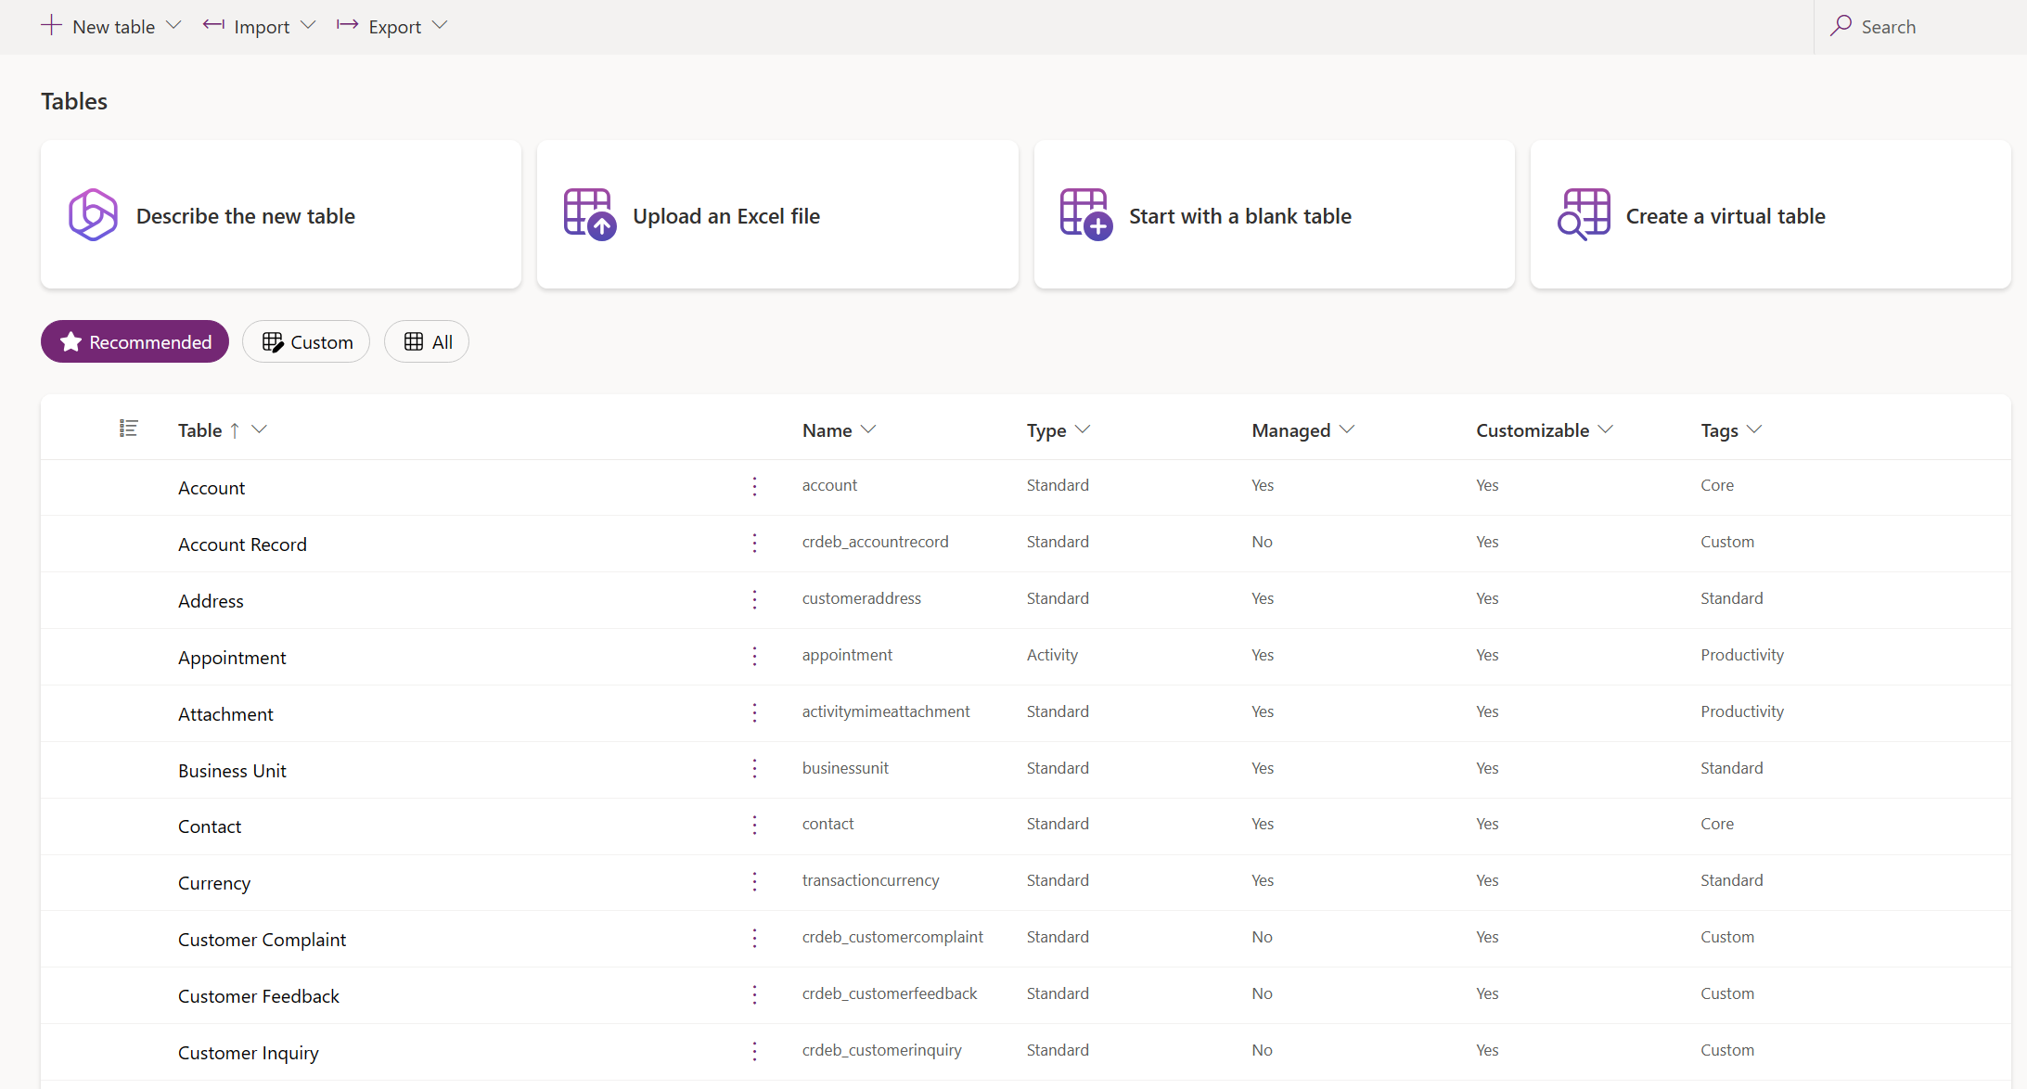Select the Recommended tables tab
This screenshot has width=2027, height=1089.
coord(135,342)
